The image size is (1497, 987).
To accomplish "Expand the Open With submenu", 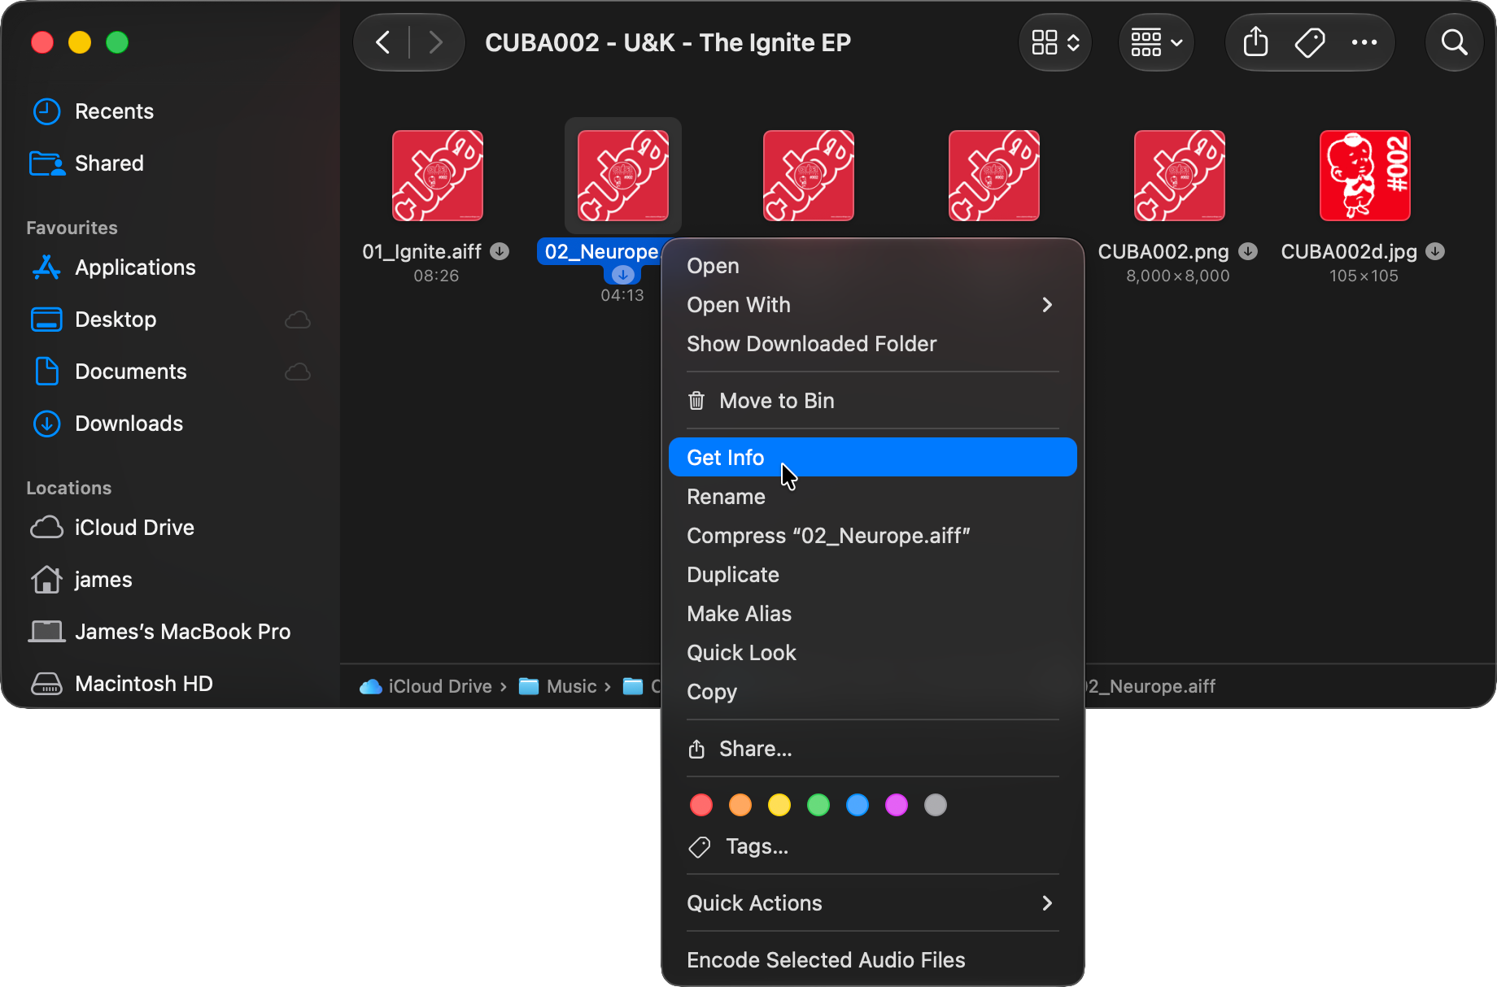I will [x=873, y=305].
